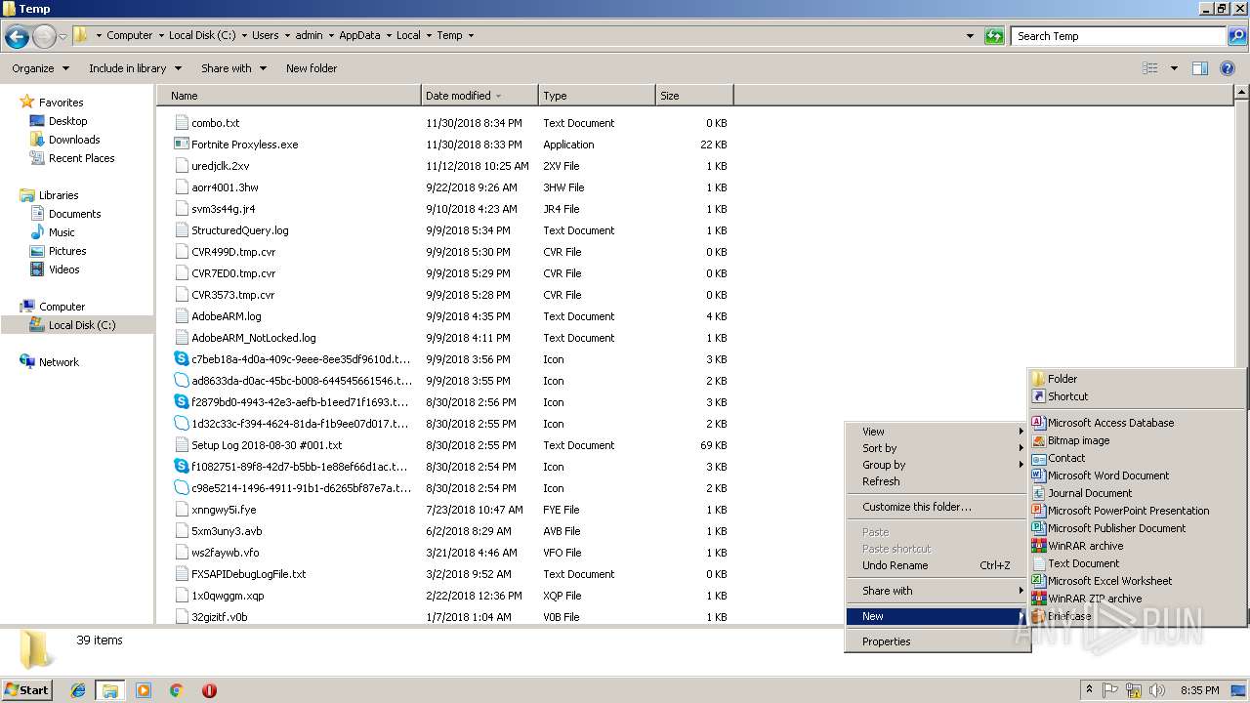Screen dimensions: 1250x703
Task: Expand the view options dropdown arrow
Action: tap(1174, 68)
